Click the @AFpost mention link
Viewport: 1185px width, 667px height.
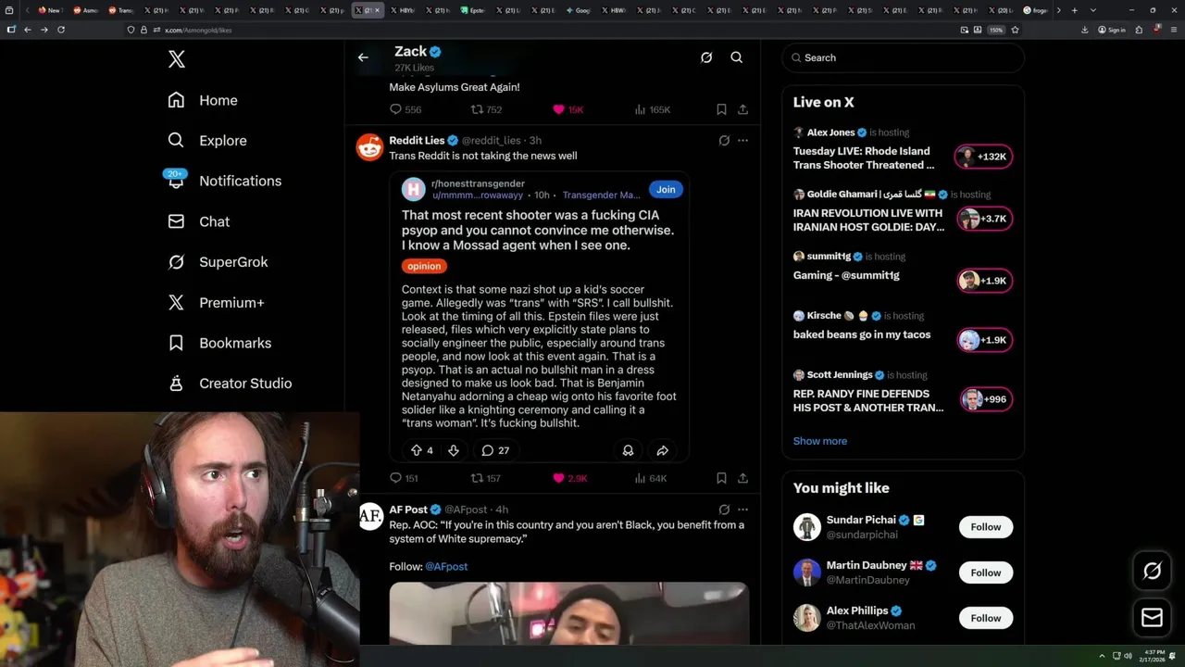[x=446, y=566]
